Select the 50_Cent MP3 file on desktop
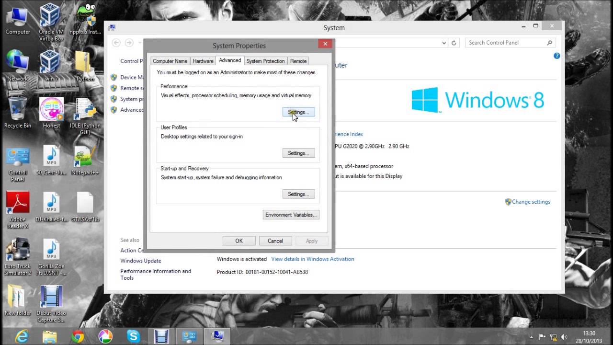613x345 pixels. pos(51,160)
